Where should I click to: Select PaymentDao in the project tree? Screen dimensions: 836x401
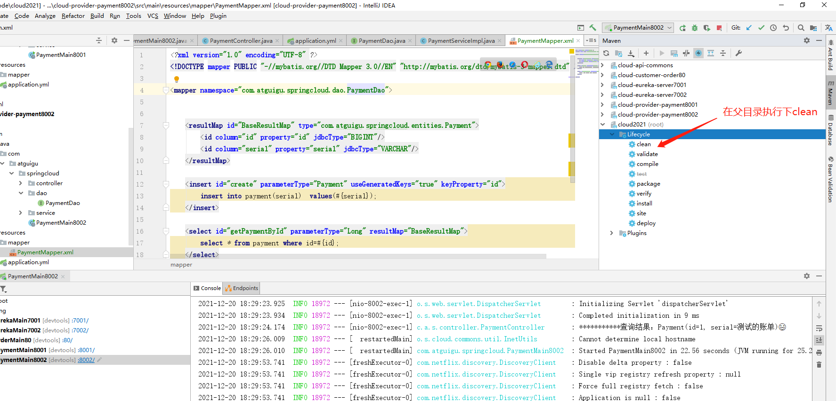coord(63,203)
